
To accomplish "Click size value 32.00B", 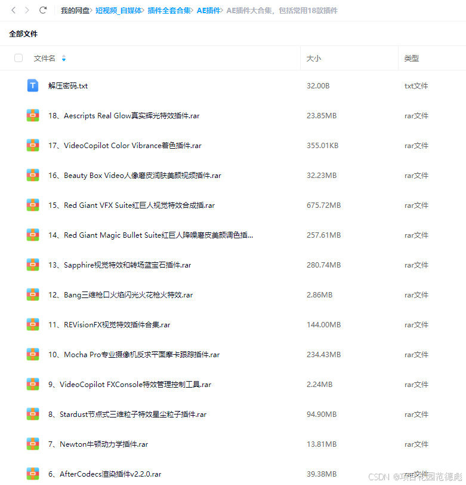I will 318,85.
